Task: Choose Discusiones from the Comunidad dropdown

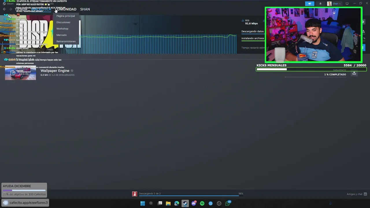Action: (63, 22)
